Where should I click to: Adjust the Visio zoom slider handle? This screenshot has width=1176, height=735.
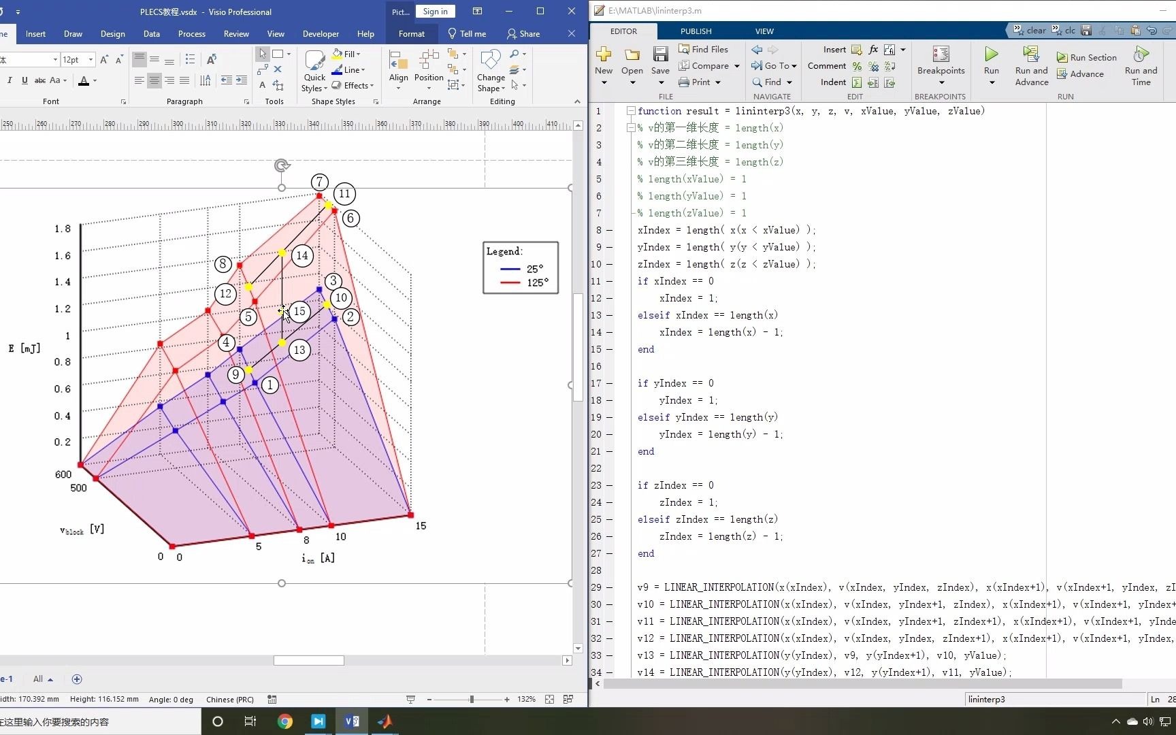click(472, 700)
